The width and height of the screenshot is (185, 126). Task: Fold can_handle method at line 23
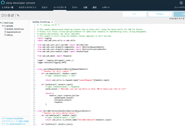point(36,74)
